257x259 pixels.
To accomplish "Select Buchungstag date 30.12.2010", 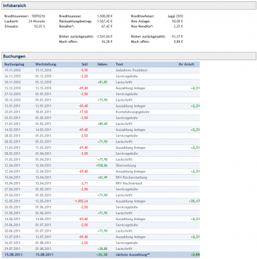I will click(x=12, y=100).
